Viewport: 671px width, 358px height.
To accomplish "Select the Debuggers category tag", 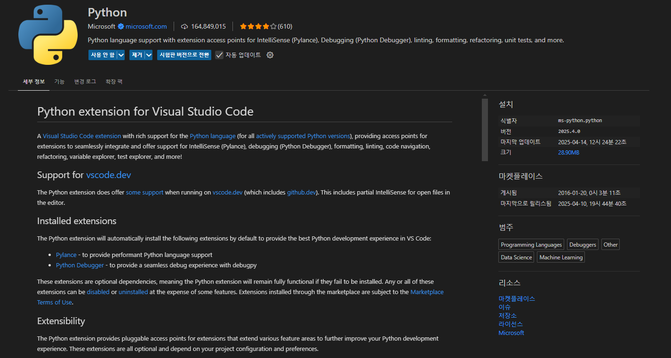I will point(583,244).
